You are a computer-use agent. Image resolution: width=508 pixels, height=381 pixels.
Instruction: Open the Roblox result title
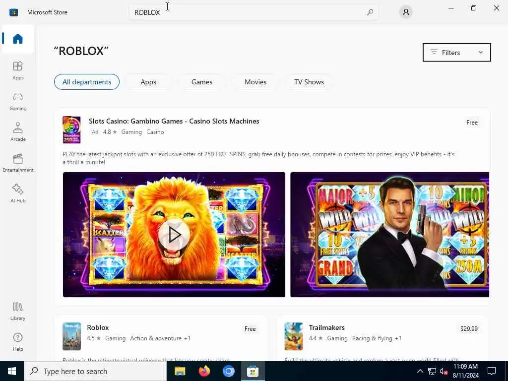pos(98,327)
